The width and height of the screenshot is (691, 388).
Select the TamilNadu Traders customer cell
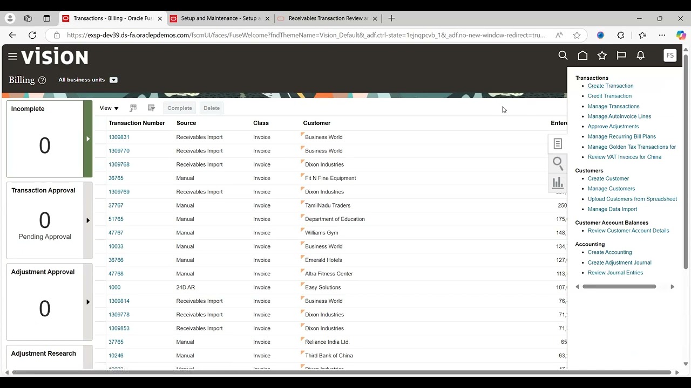(328, 205)
